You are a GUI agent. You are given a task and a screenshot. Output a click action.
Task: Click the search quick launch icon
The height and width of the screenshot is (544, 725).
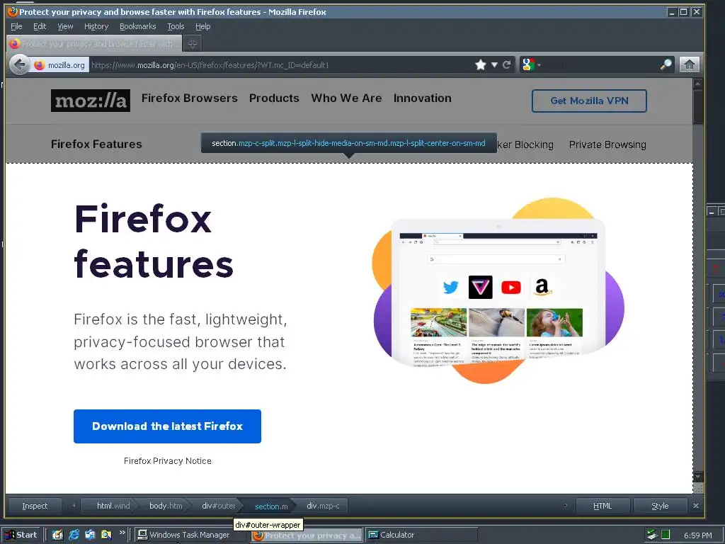coord(106,535)
